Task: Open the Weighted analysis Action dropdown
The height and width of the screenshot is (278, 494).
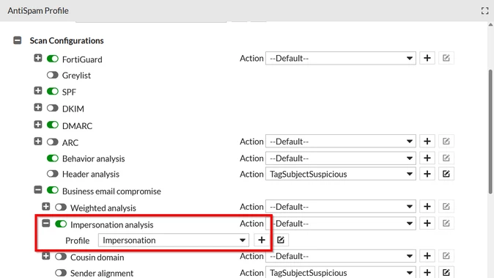Action: click(341, 206)
